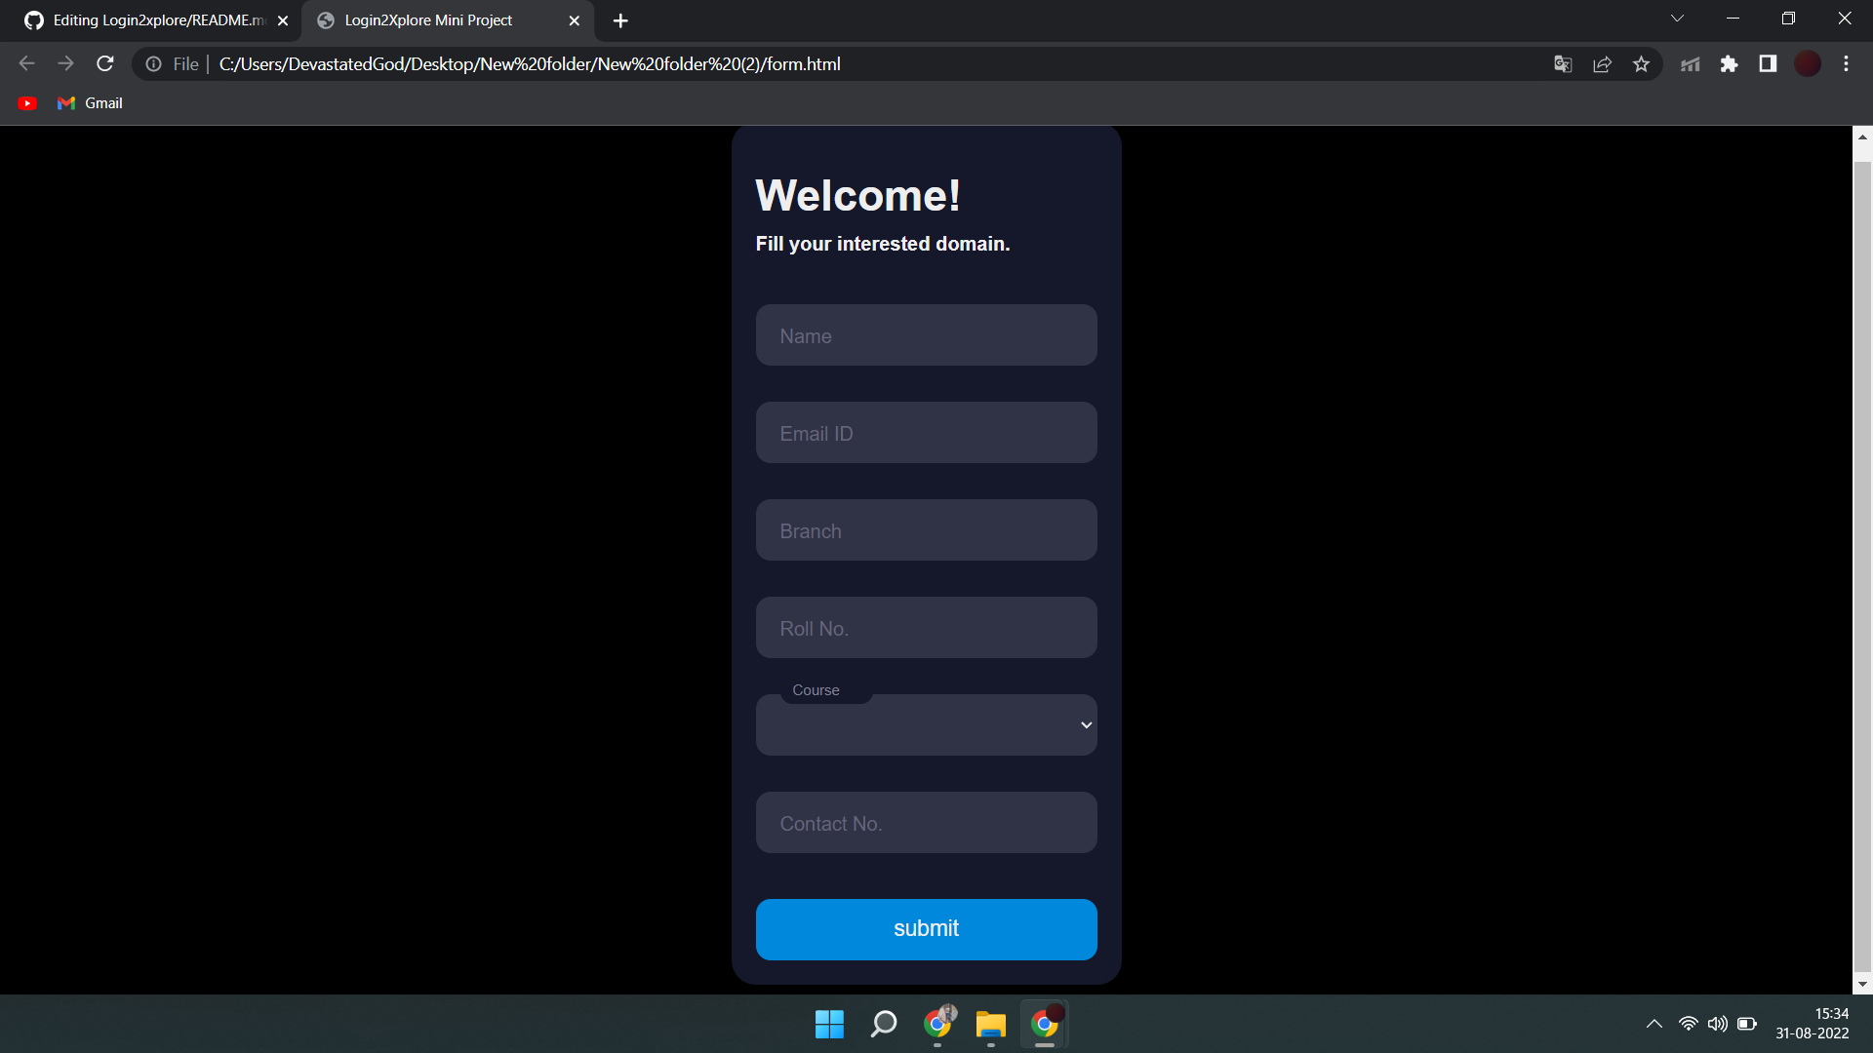Open the browser side panel icon
Image resolution: width=1873 pixels, height=1053 pixels.
pos(1768,63)
